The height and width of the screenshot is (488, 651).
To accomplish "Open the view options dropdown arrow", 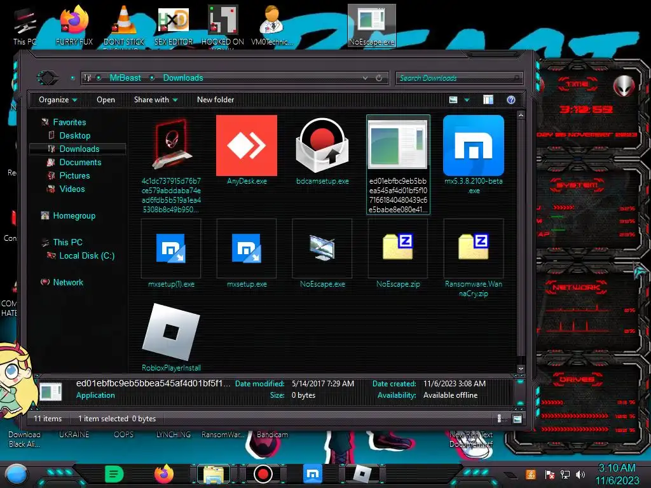I will click(467, 100).
